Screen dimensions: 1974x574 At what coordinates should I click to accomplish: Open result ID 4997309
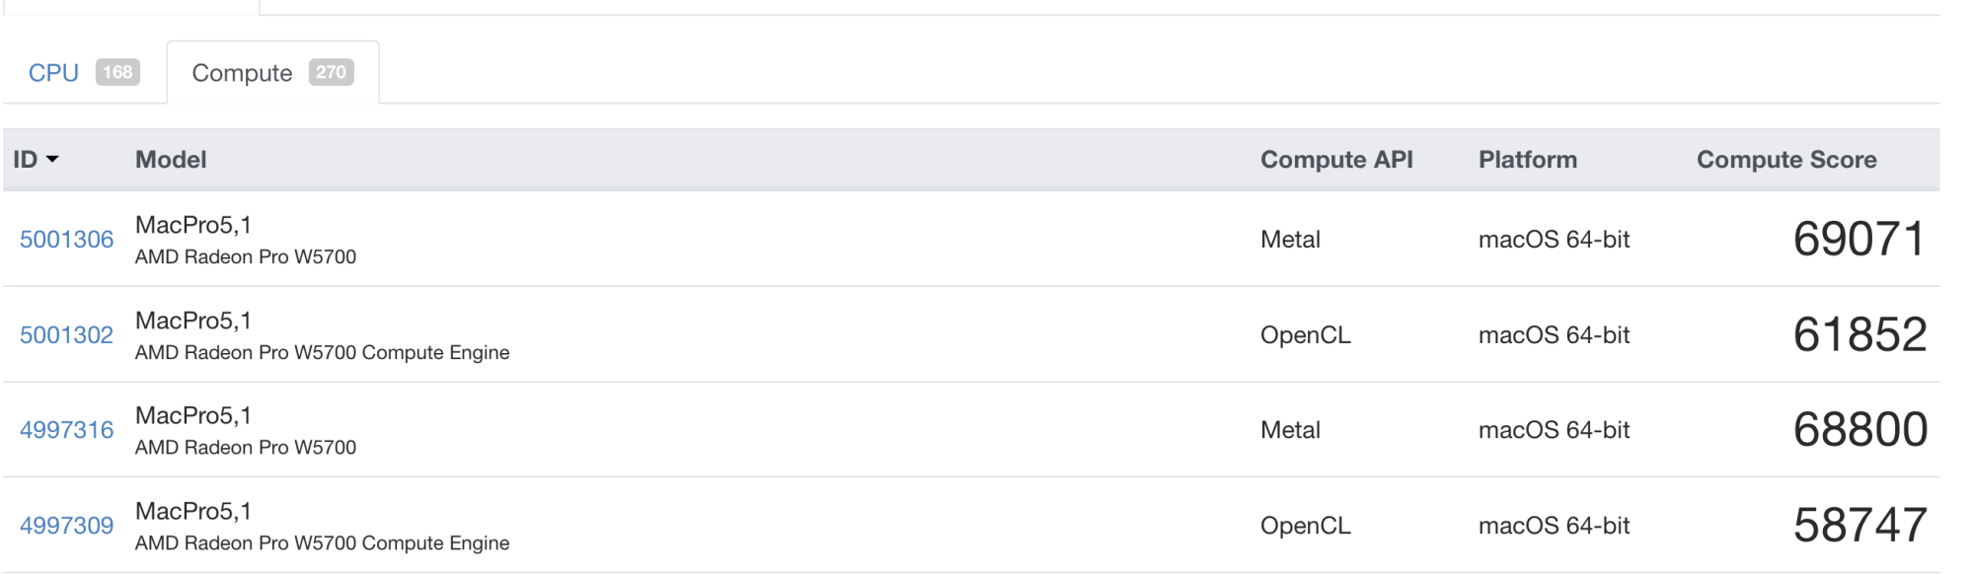tap(66, 526)
